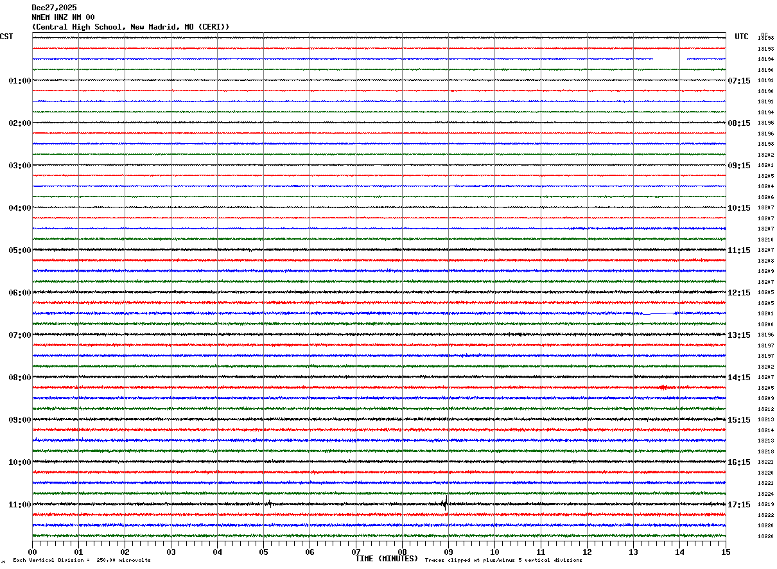Click the "Central High School, New Madrid, MO (CERI)" title
The height and width of the screenshot is (569, 777).
pos(130,27)
